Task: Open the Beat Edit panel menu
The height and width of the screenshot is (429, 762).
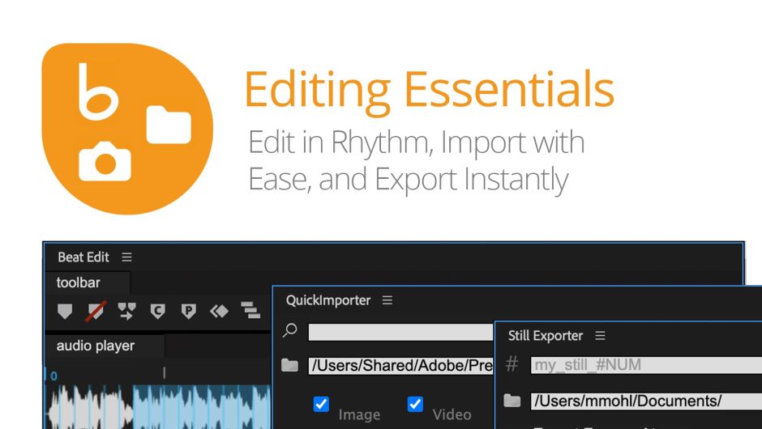Action: 126,257
